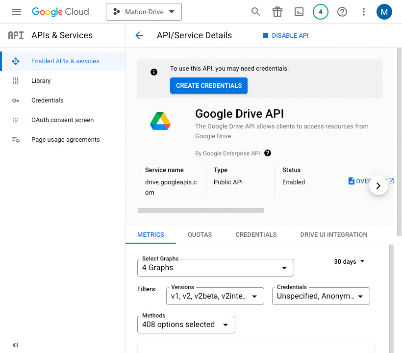The width and height of the screenshot is (402, 353).
Task: Go back using the arrow icon
Action: [139, 35]
